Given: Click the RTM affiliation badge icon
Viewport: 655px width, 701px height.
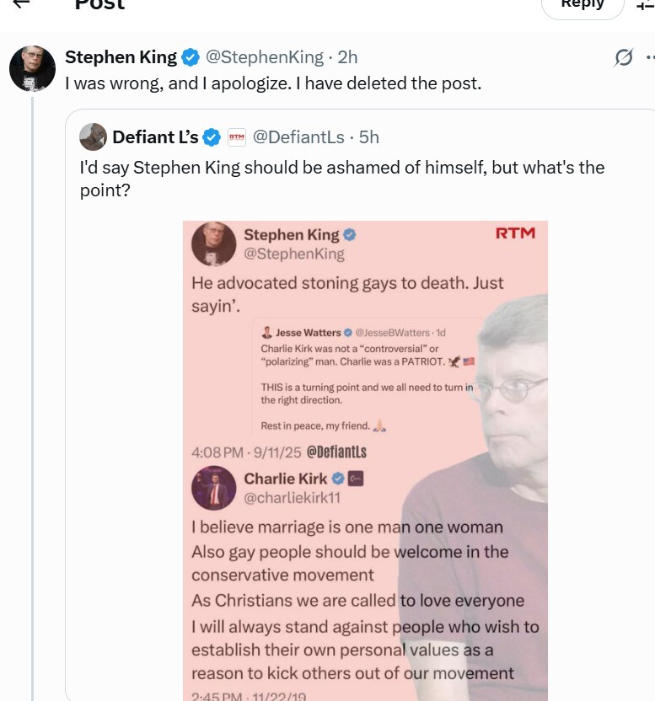Looking at the screenshot, I should coord(237,136).
